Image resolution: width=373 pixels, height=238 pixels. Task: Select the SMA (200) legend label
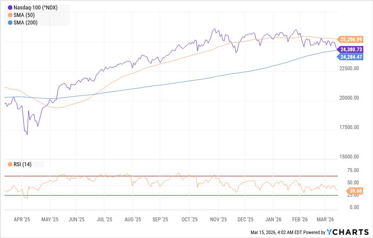point(25,23)
